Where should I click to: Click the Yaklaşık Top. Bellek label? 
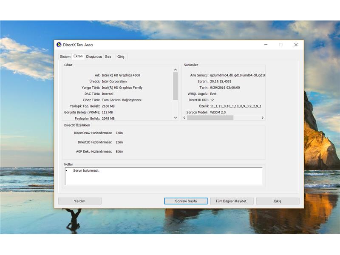(x=85, y=106)
